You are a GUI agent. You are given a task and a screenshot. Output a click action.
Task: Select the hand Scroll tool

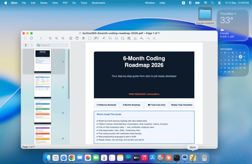[77, 38]
